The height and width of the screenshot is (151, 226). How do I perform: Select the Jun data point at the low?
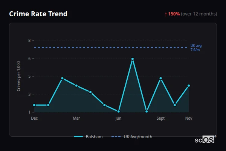coord(119,111)
